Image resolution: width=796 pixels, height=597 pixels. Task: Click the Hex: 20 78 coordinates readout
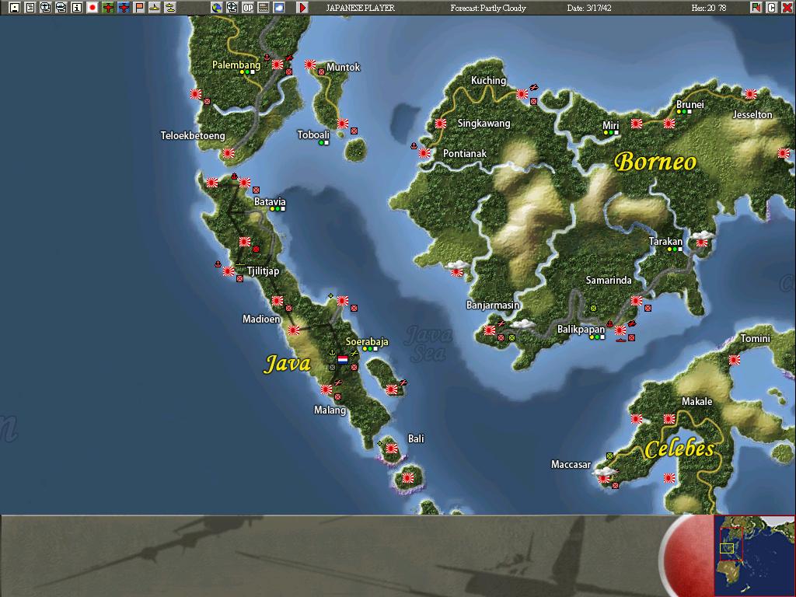[x=709, y=8]
